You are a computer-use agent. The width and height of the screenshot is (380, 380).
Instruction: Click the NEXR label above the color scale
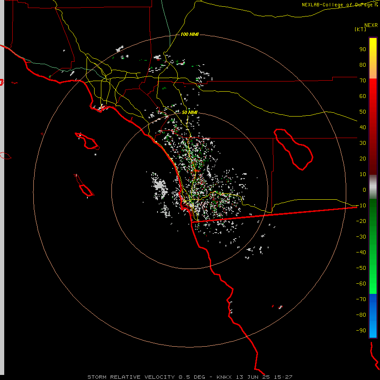tap(371, 25)
